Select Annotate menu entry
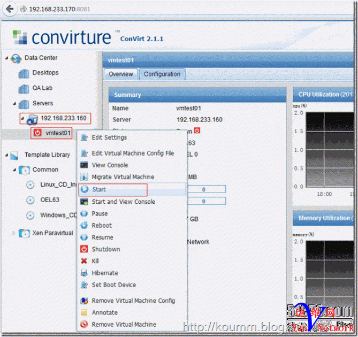Image resolution: width=358 pixels, height=337 pixels. (x=132, y=312)
